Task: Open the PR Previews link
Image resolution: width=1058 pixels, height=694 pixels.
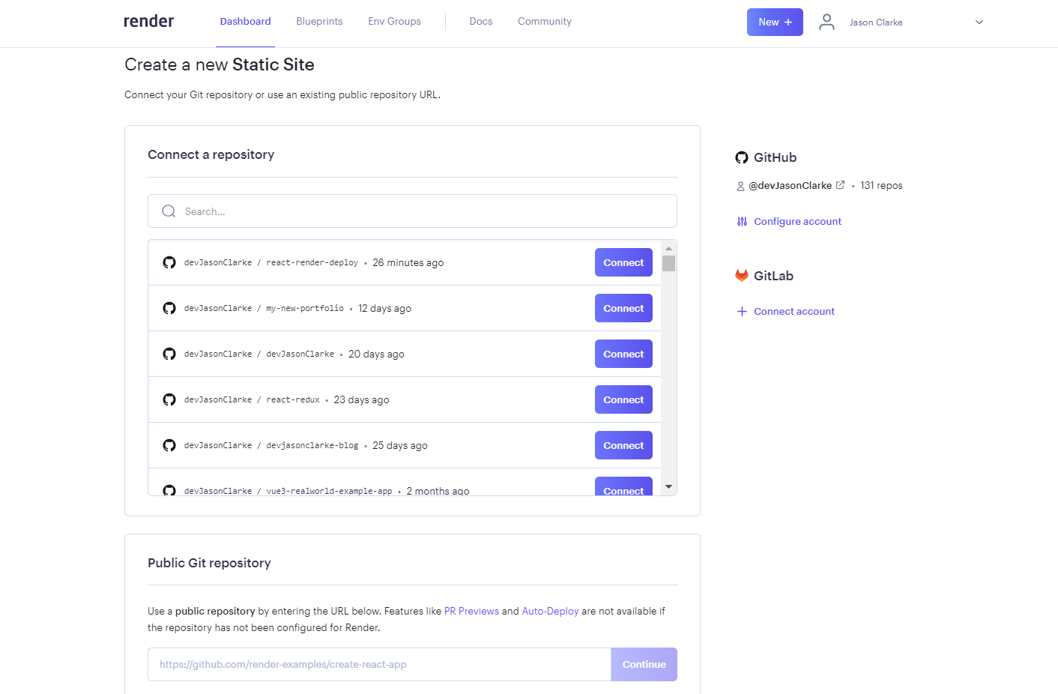Action: point(471,612)
